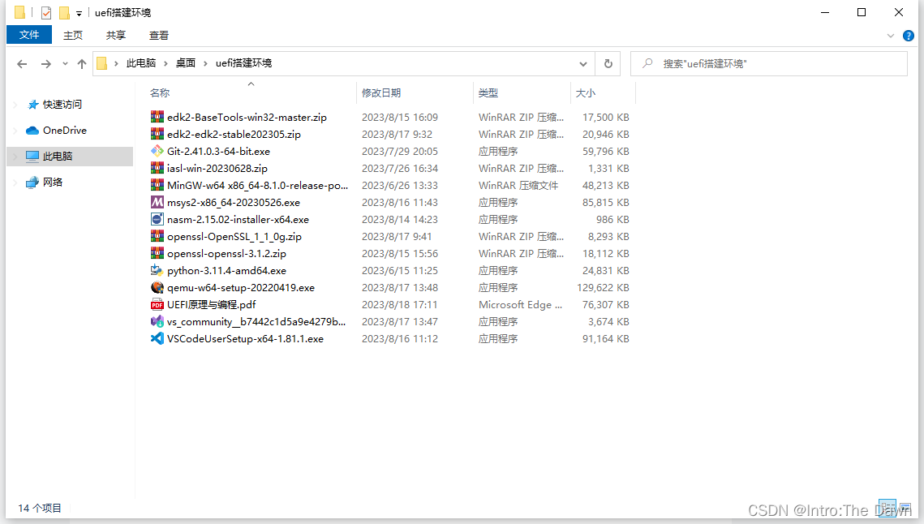Screen dimensions: 924x524
Task: Open address bar history dropdown
Action: [x=582, y=63]
